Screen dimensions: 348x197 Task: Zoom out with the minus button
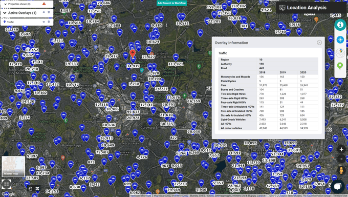pyautogui.click(x=341, y=159)
